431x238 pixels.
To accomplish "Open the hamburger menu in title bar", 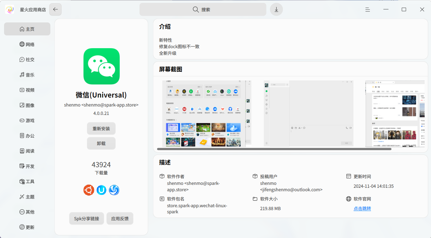I will click(x=368, y=10).
